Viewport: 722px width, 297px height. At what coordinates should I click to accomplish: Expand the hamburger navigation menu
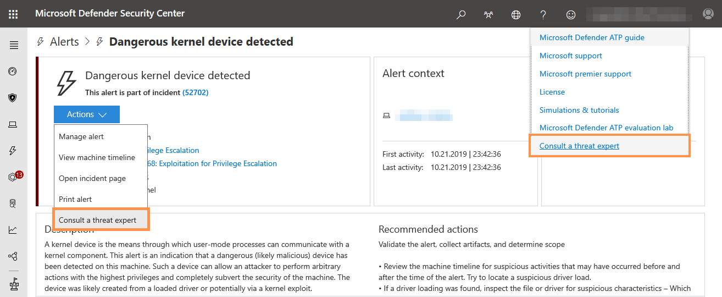tap(14, 46)
